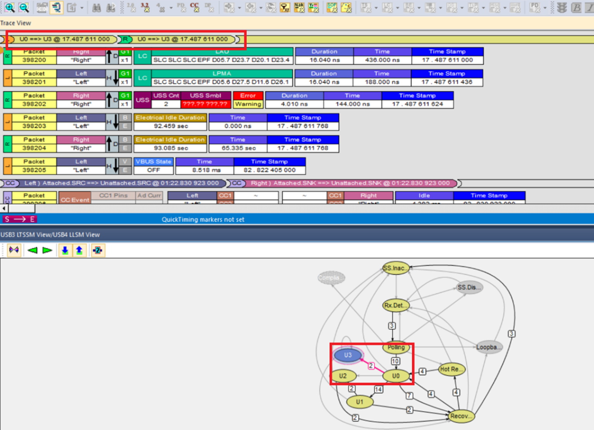The image size is (594, 430).
Task: Click the binoculars find icon
Action: tap(96, 7)
